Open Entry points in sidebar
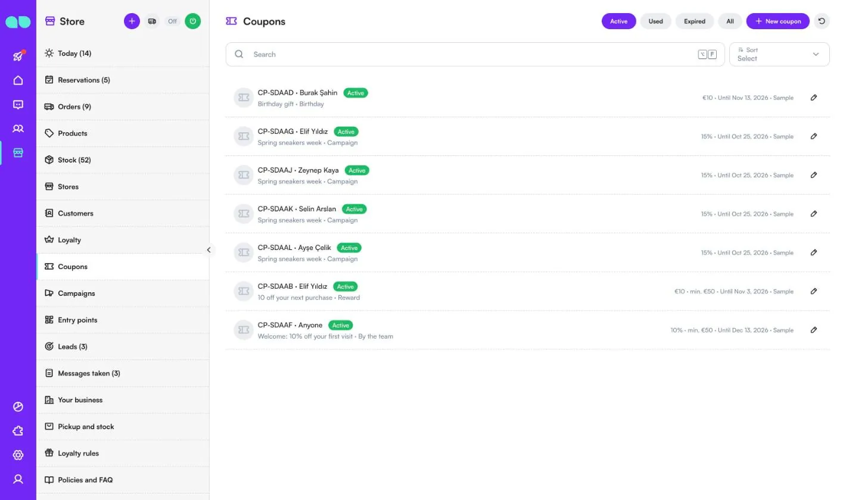This screenshot has width=846, height=500. 123,320
